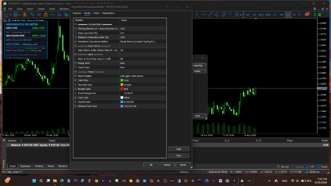
Task: Switch chart to M30 timeframe
Action: pyautogui.click(x=268, y=15)
